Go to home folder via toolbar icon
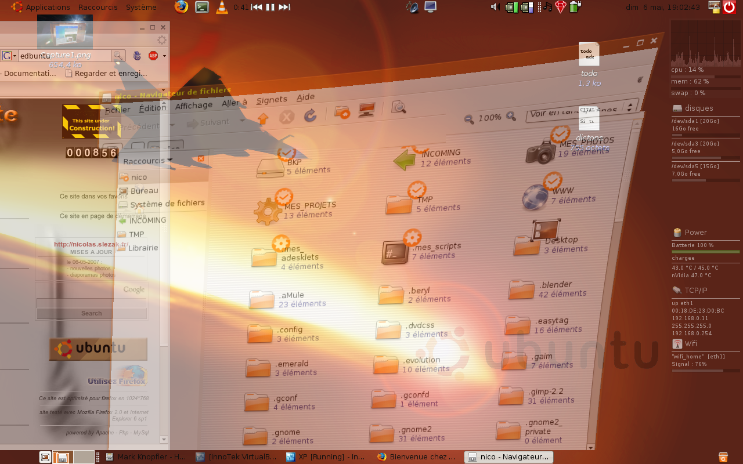 342,113
